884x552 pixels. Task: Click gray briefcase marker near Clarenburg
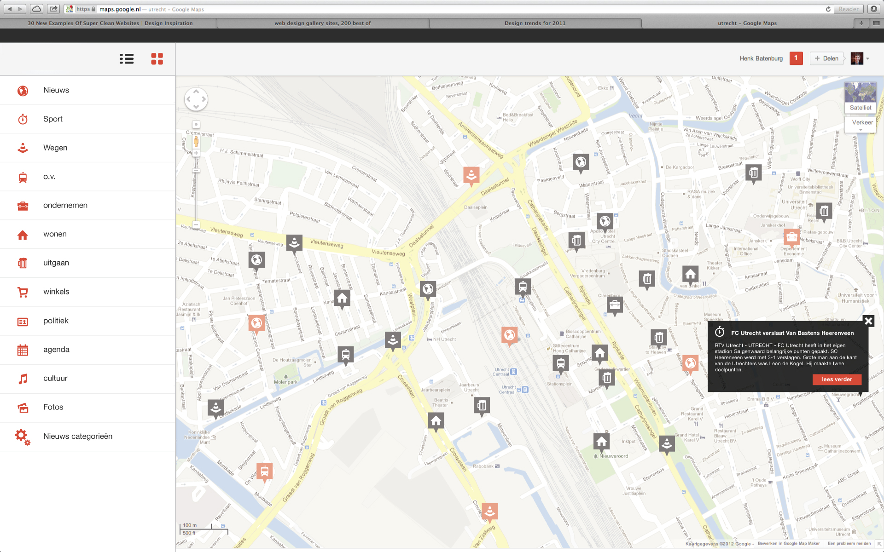(615, 306)
